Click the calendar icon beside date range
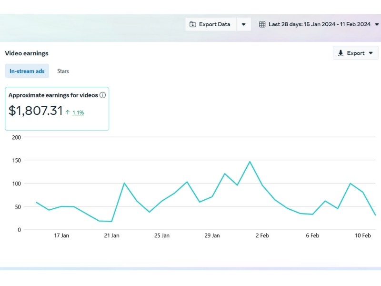This screenshot has width=381, height=286. pos(262,24)
